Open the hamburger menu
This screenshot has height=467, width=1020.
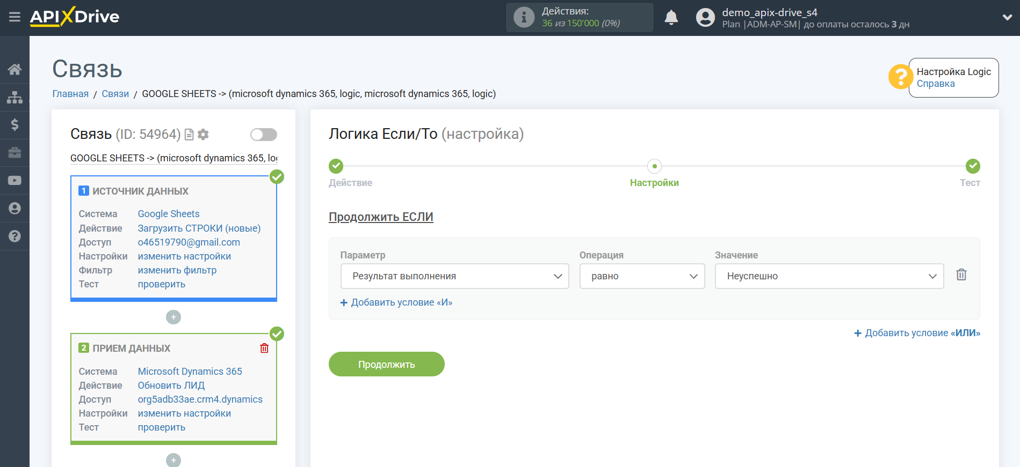[x=15, y=17]
